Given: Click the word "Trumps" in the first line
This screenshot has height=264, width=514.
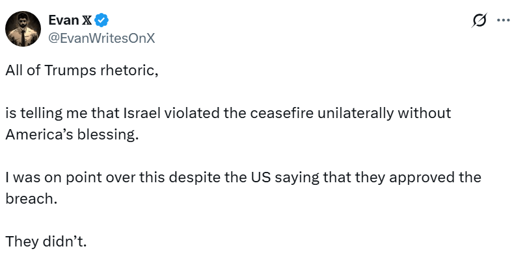Looking at the screenshot, I should [69, 71].
